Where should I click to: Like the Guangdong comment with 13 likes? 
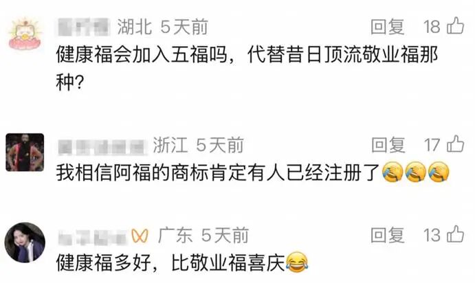pyautogui.click(x=455, y=234)
